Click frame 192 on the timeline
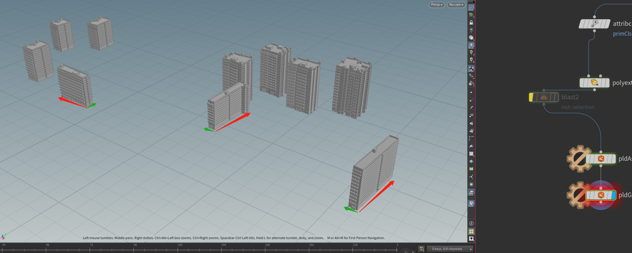Viewport: 632px width, 253px height. [x=311, y=245]
